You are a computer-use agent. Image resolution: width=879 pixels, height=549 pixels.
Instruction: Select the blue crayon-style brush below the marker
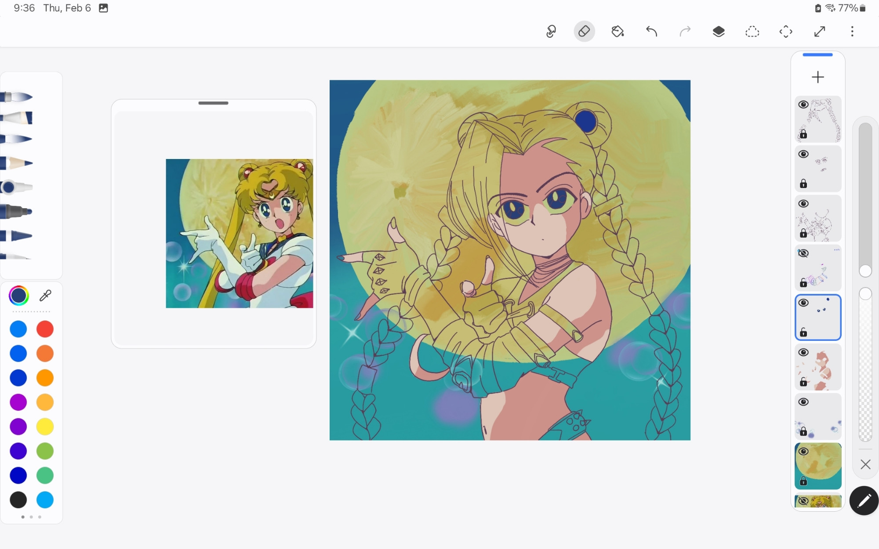tap(17, 236)
